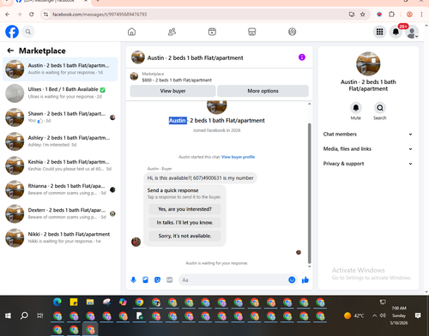Open the browser extensions puzzle icon

(391, 15)
